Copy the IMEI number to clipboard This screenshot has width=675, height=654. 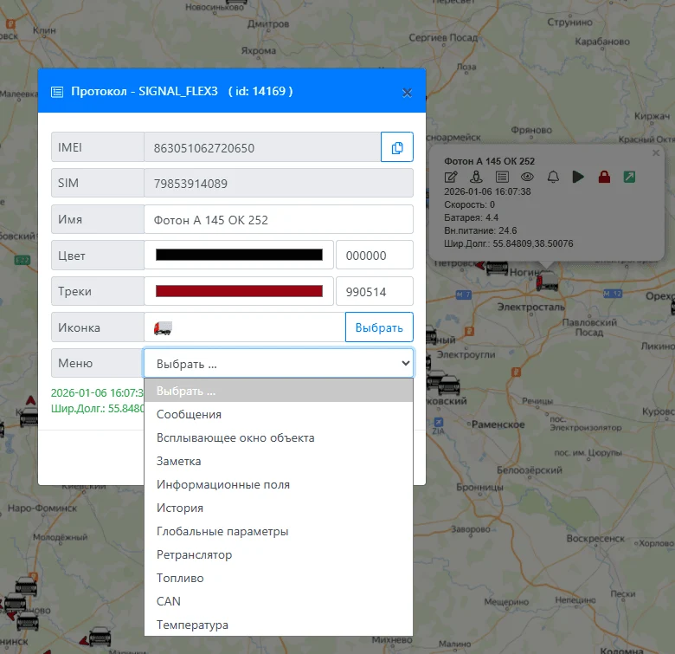397,147
